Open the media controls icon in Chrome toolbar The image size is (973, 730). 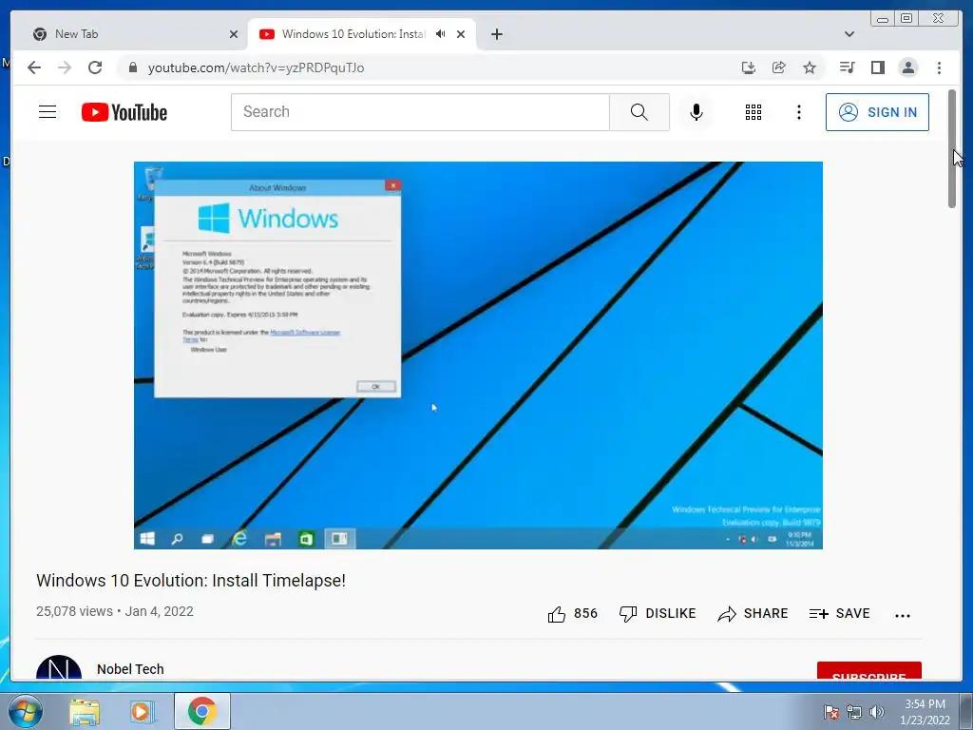847,67
